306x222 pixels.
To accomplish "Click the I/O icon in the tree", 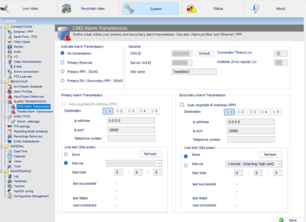I will [x=10, y=57].
